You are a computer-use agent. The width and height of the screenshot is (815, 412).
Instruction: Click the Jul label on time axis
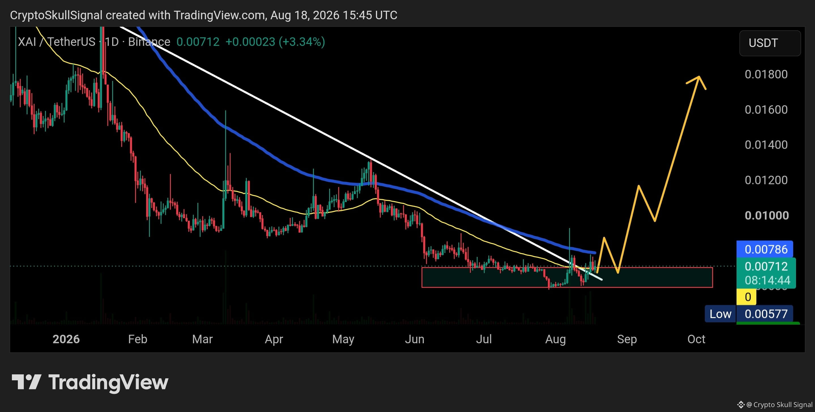pos(484,339)
